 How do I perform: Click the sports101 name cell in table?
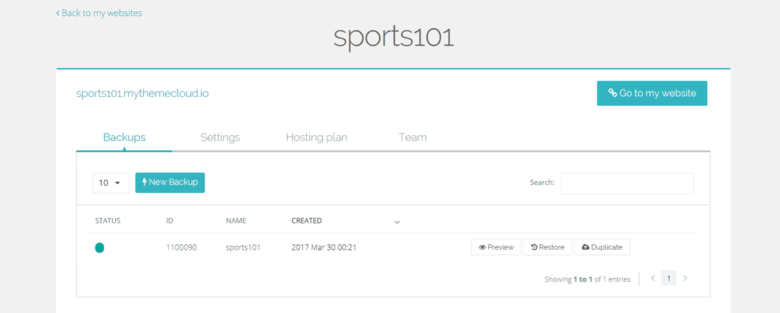[244, 247]
